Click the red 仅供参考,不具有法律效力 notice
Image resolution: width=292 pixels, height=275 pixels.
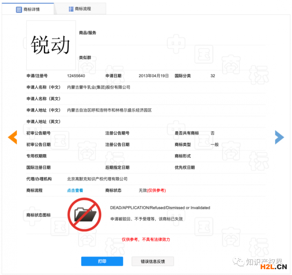pyautogui.click(x=146, y=240)
